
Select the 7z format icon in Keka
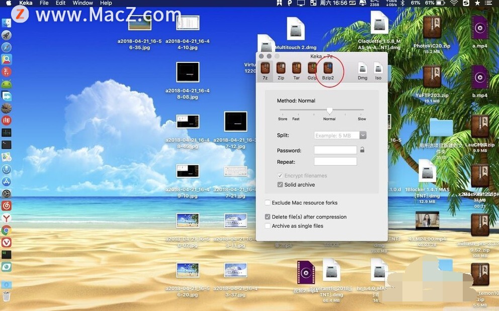(265, 68)
